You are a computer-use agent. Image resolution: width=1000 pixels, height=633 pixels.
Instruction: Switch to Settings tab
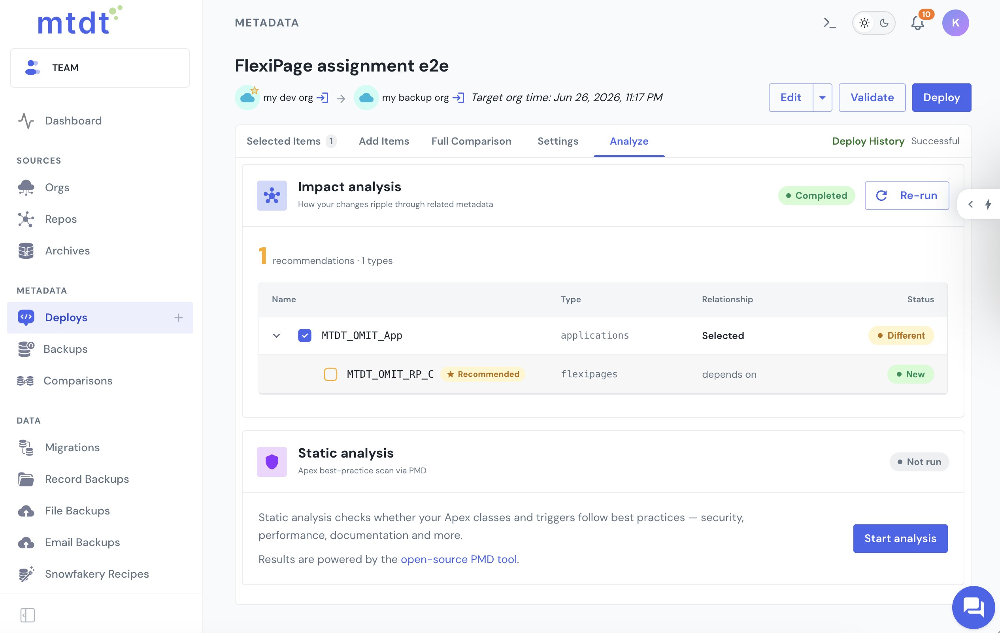[x=558, y=141]
